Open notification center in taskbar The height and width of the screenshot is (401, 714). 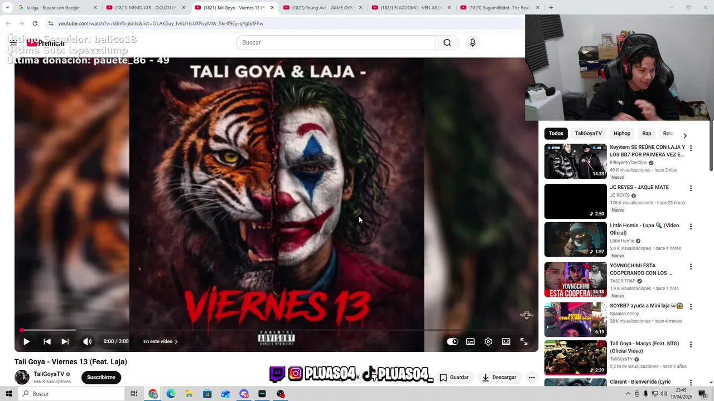(x=702, y=394)
